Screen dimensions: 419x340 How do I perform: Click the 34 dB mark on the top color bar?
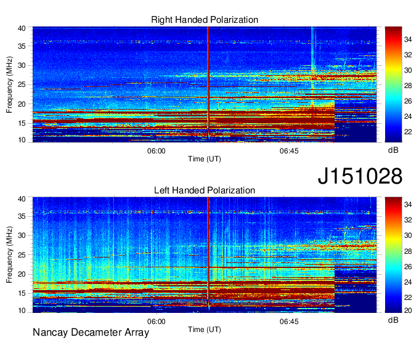pyautogui.click(x=408, y=39)
